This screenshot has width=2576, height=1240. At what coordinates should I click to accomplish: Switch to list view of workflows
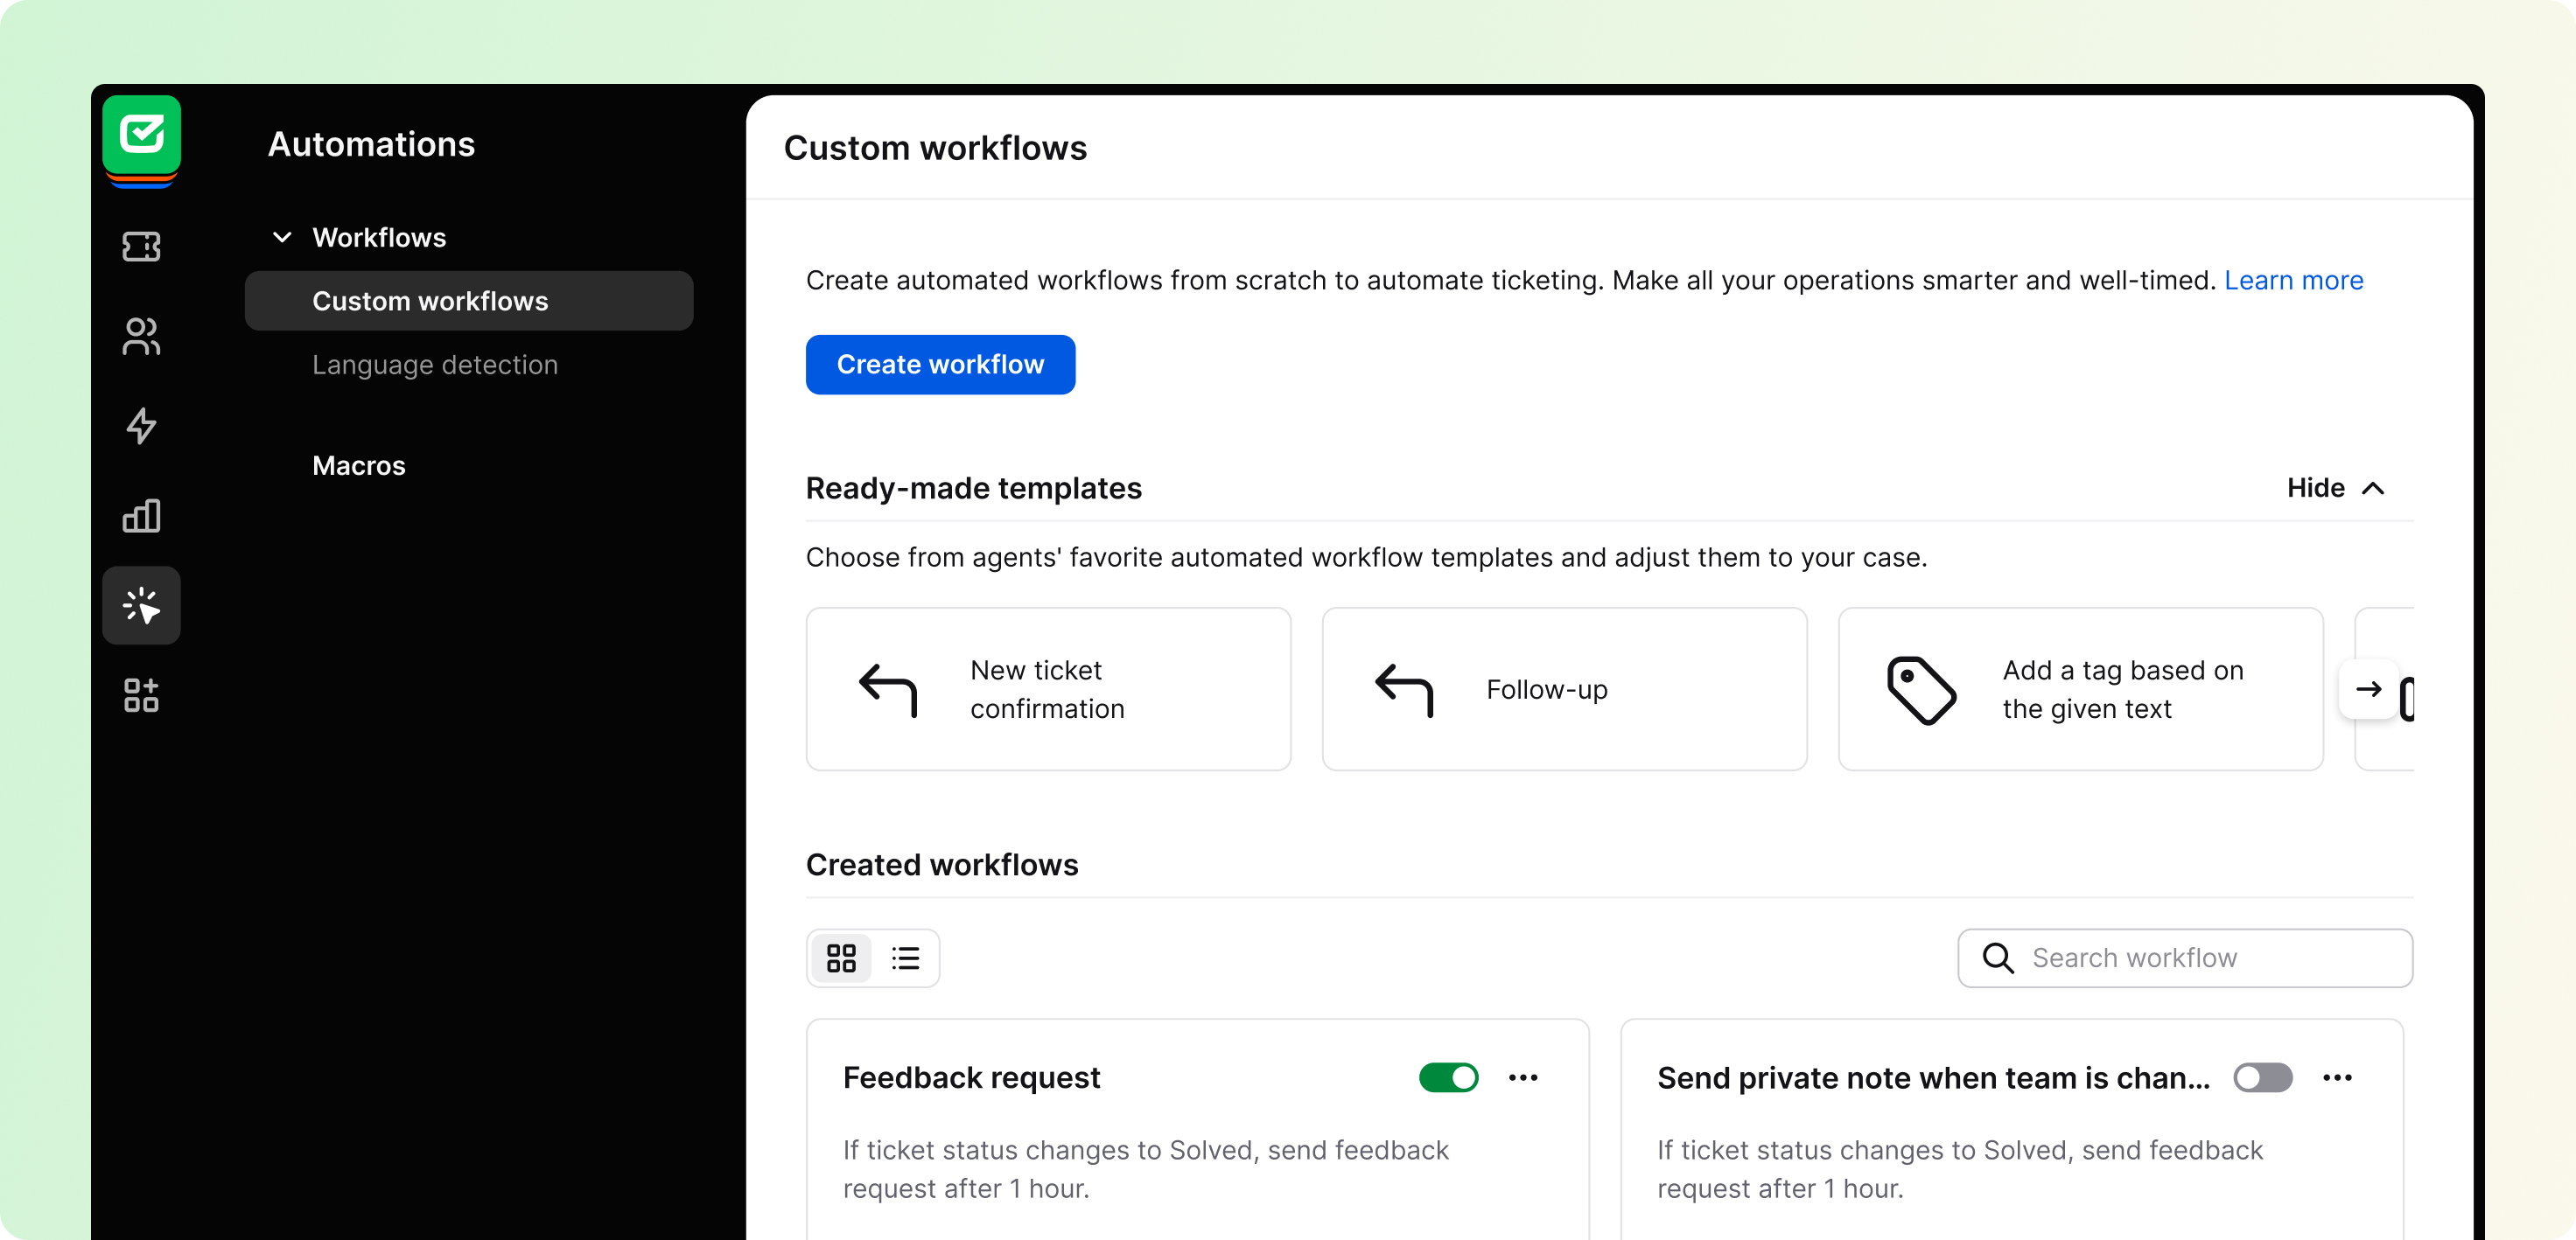905,958
